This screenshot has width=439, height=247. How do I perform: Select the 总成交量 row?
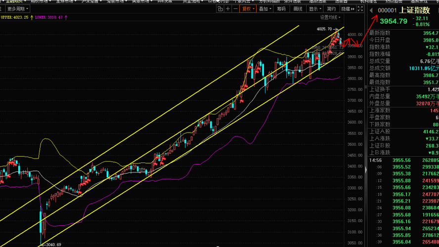click(x=403, y=61)
